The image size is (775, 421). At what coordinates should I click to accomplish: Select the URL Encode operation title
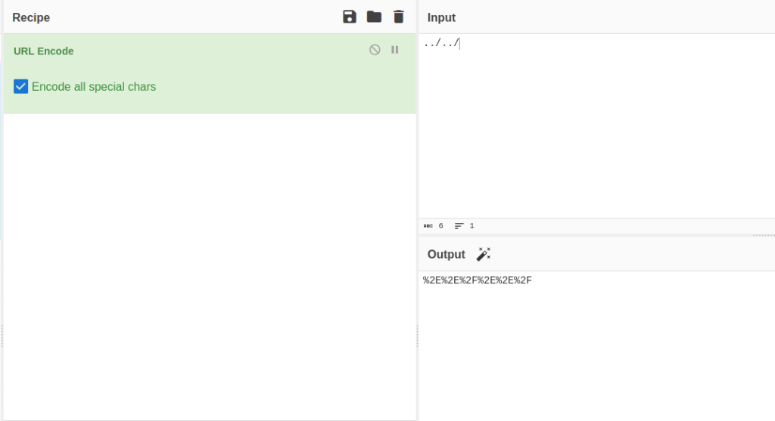pos(43,51)
